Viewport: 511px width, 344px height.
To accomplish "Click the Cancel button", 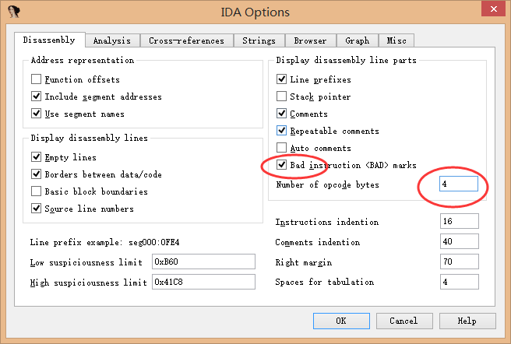I will [404, 321].
